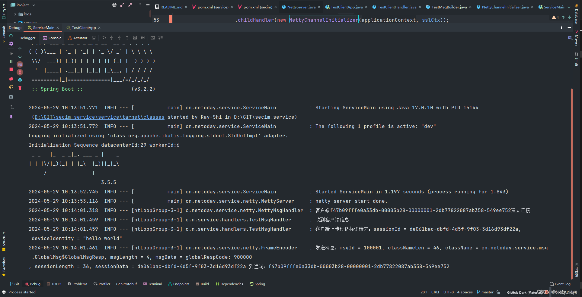
Task: Open the Debug panel options menu
Action: click(561, 27)
